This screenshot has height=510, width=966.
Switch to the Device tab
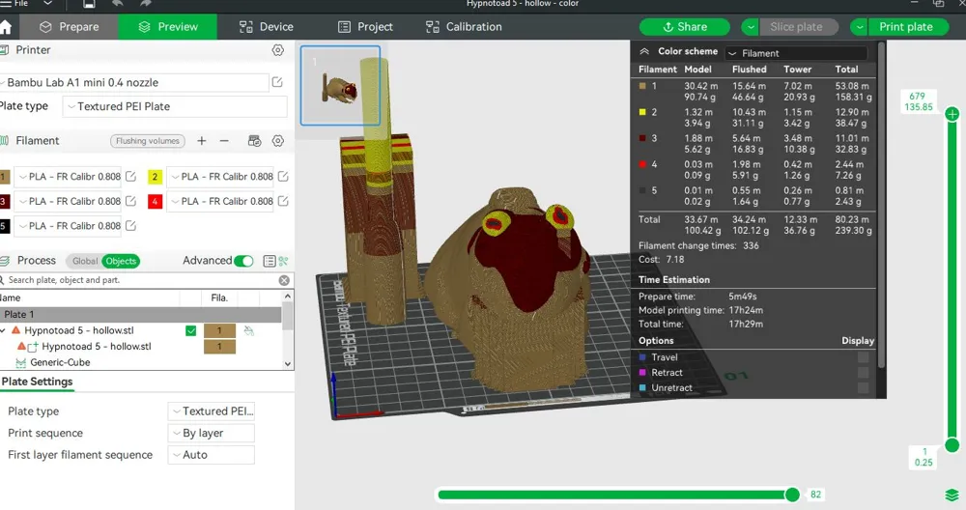267,27
